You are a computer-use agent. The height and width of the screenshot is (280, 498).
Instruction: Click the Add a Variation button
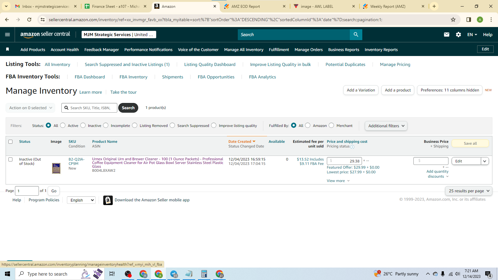pos(361,90)
